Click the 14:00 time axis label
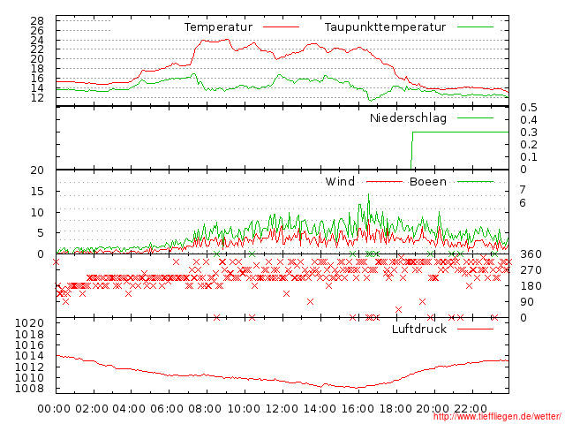565x424 pixels. [x=320, y=409]
